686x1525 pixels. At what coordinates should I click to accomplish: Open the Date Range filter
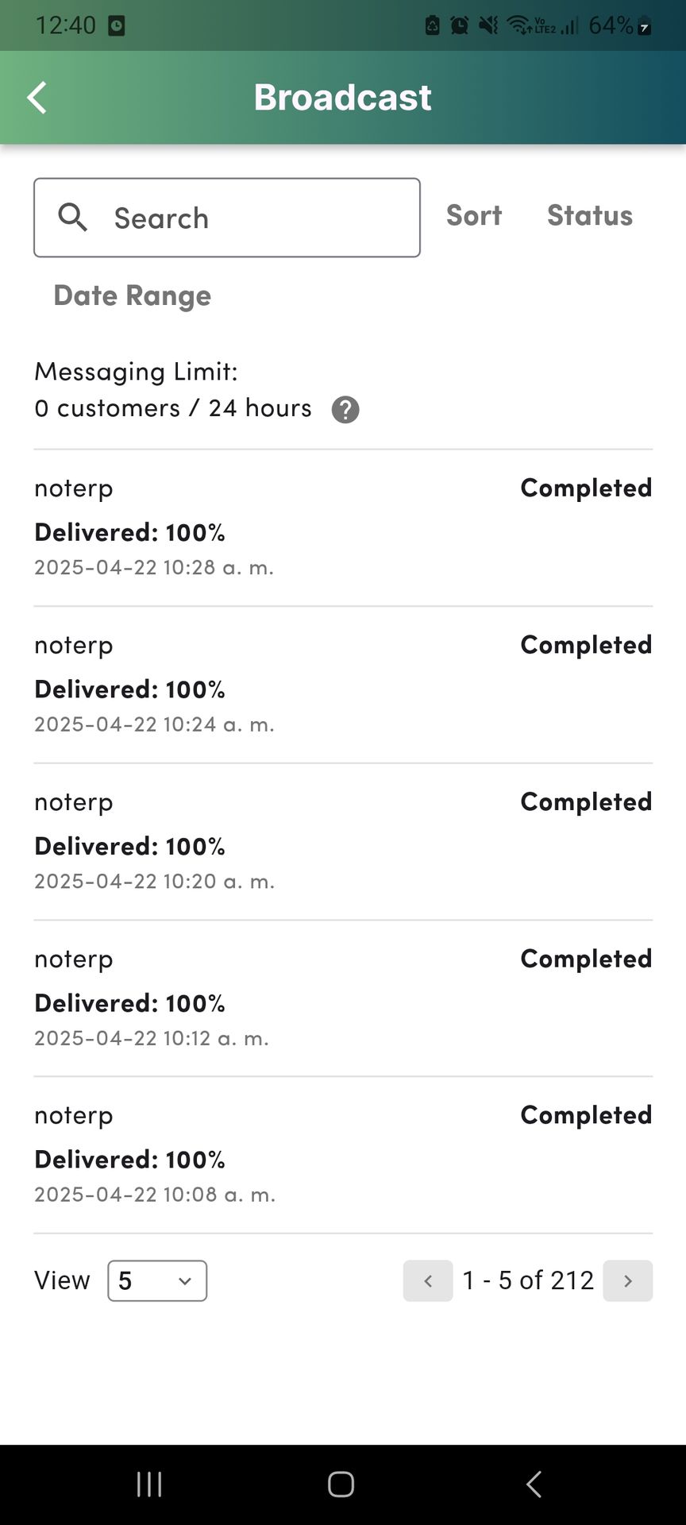point(133,295)
